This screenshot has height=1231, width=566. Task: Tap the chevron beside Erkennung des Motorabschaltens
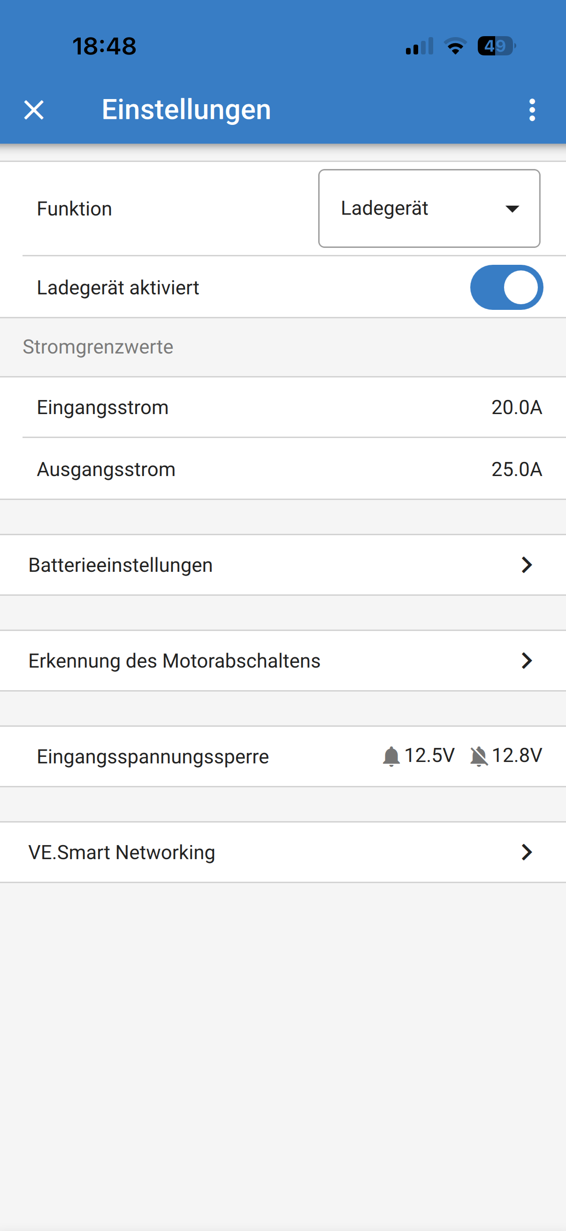tap(527, 661)
